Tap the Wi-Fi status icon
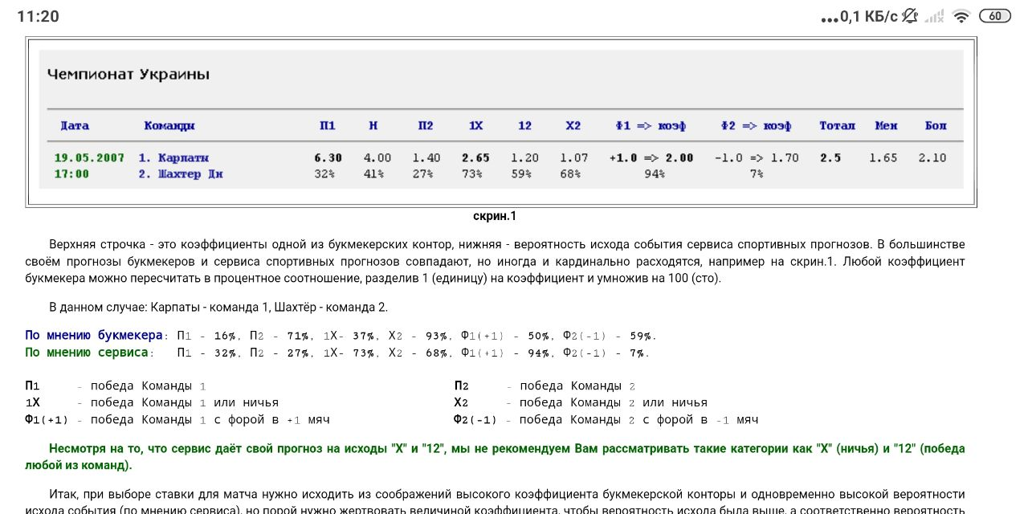1028x514 pixels. click(961, 16)
